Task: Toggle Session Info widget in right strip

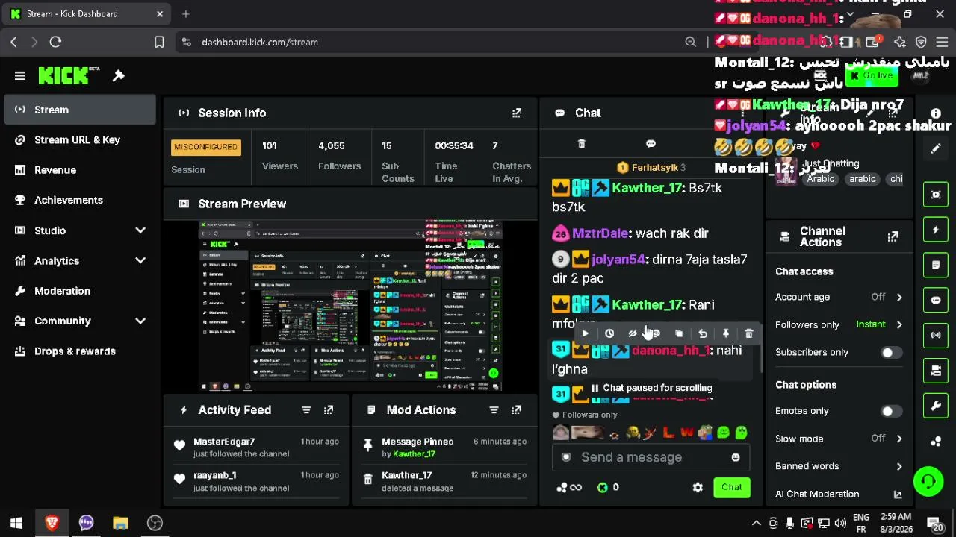Action: [x=936, y=335]
